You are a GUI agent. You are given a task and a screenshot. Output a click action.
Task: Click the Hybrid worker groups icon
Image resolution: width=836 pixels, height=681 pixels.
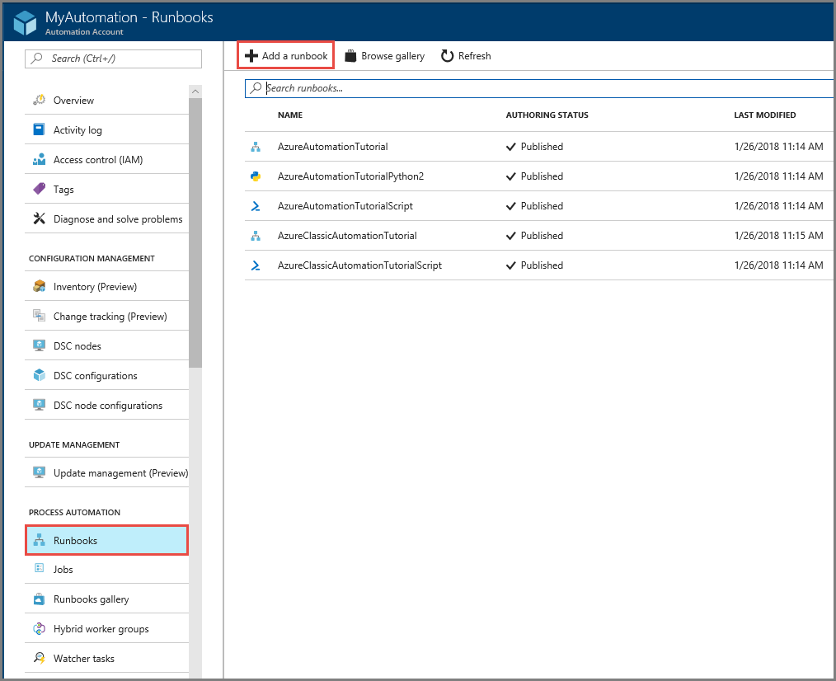point(39,628)
